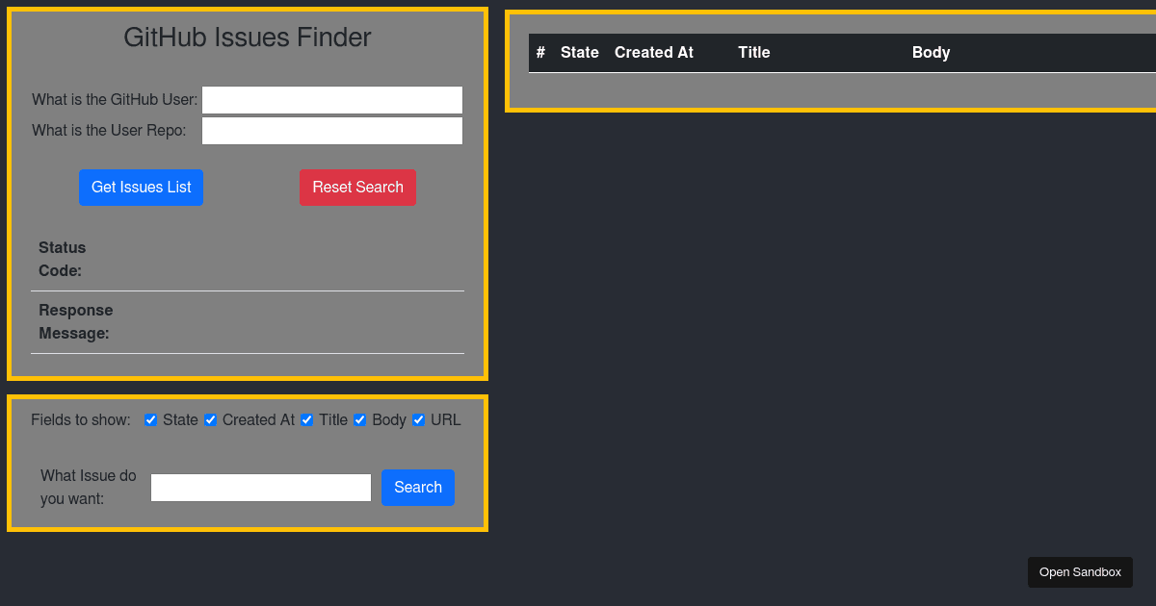Toggle the URL field checkbox

click(418, 419)
